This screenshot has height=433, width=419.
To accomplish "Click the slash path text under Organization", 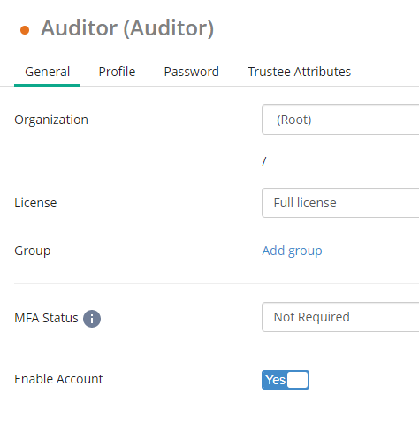I will point(264,161).
